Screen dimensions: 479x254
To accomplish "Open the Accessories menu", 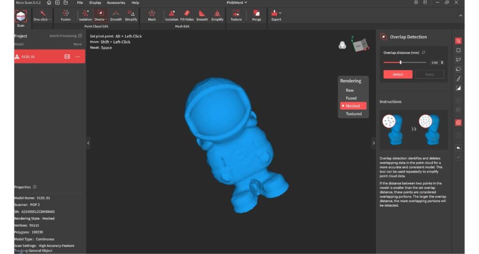I will click(x=116, y=2).
